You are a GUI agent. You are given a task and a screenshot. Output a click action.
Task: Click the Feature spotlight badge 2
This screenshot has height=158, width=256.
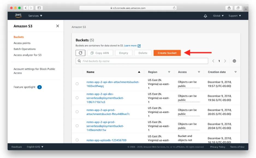point(40,87)
